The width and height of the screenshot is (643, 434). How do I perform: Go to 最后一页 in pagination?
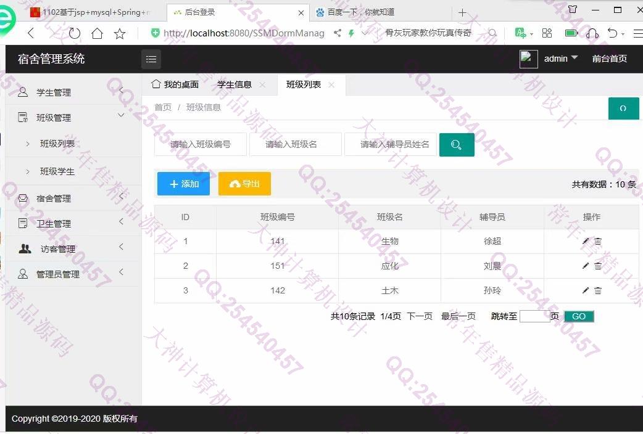point(458,316)
